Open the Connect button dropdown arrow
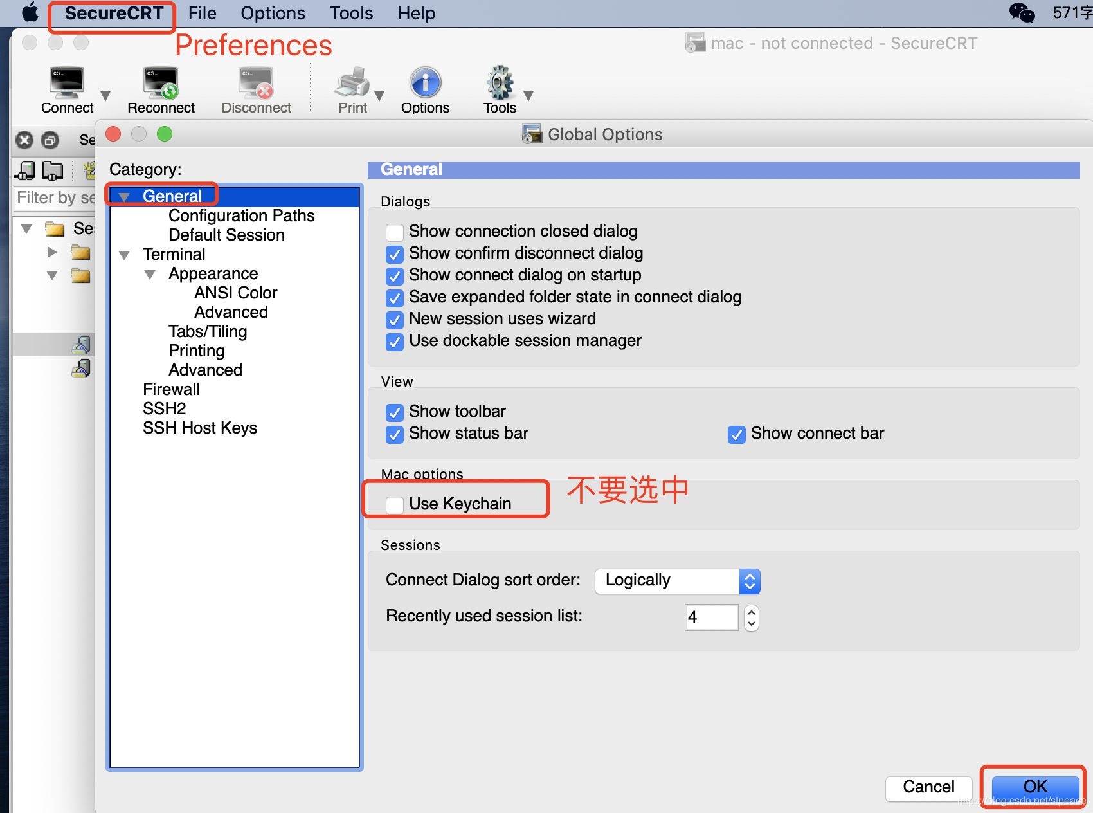The width and height of the screenshot is (1093, 813). pos(105,95)
